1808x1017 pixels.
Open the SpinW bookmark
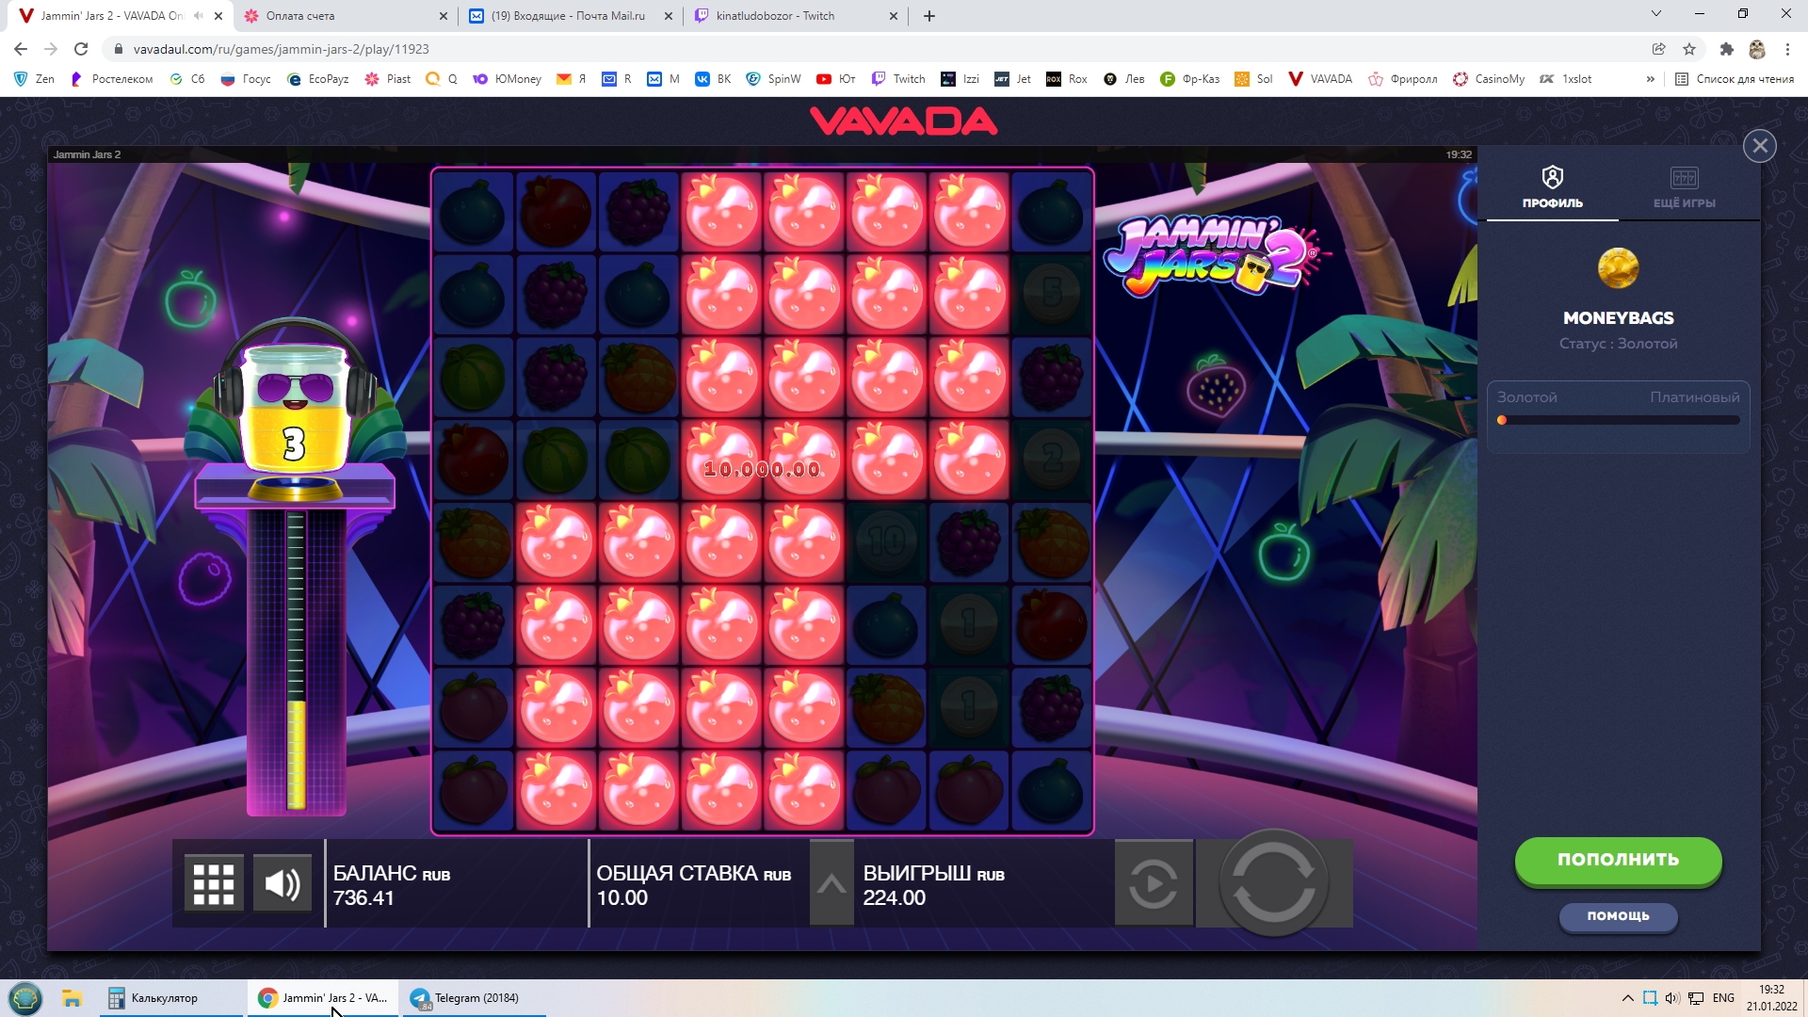[773, 79]
